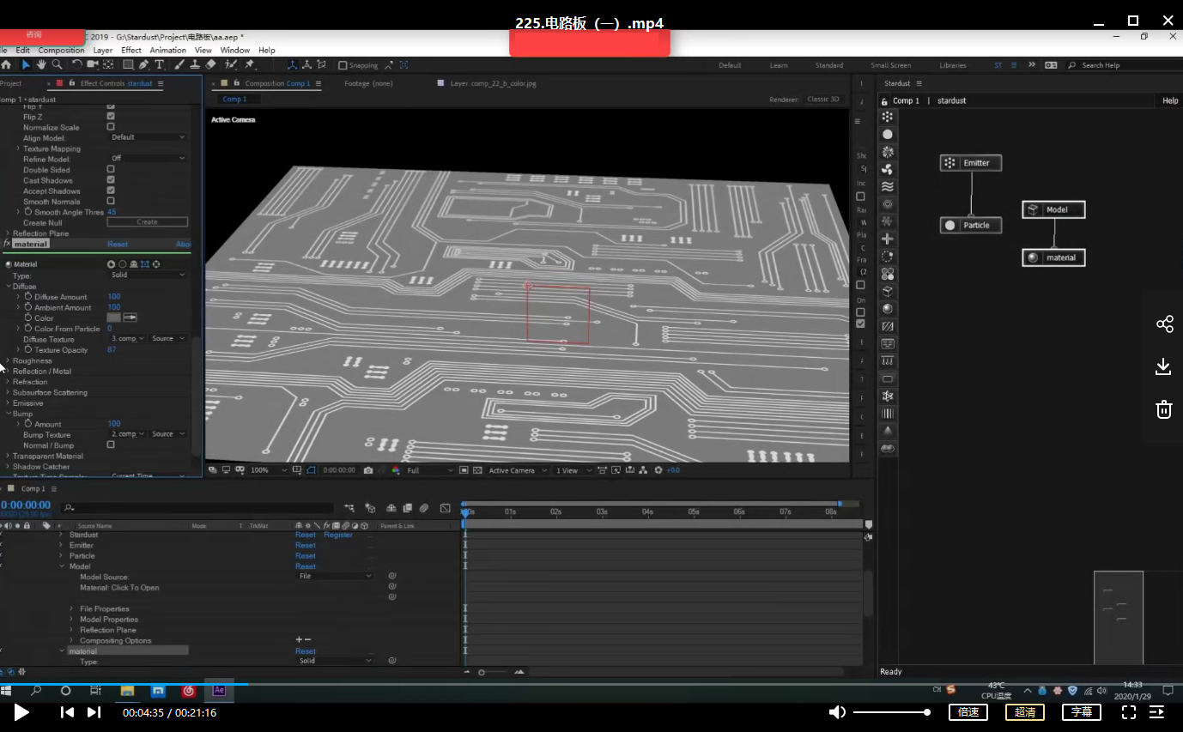
Task: Expand the Roughness property group
Action: point(9,360)
